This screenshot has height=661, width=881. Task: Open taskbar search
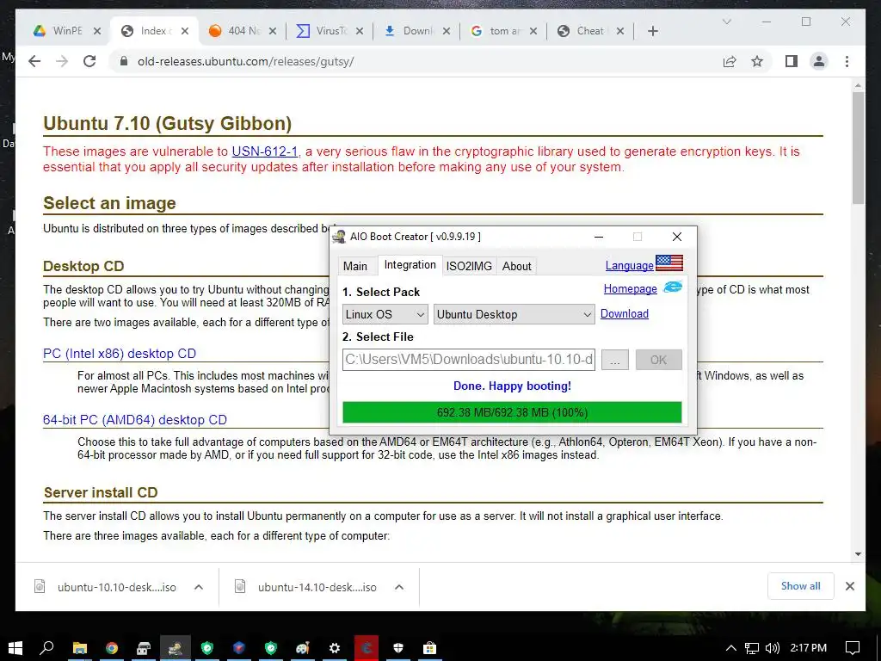click(x=46, y=648)
